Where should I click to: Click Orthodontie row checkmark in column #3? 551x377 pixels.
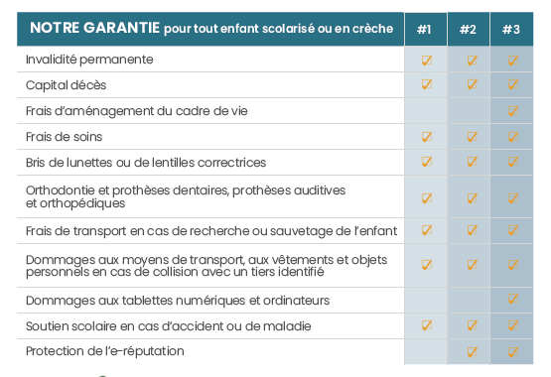(x=513, y=198)
